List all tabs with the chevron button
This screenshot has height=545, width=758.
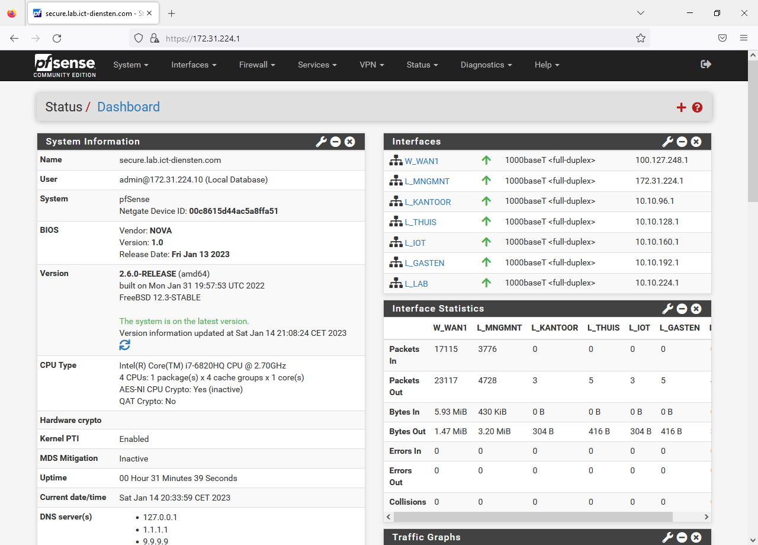[x=641, y=13]
